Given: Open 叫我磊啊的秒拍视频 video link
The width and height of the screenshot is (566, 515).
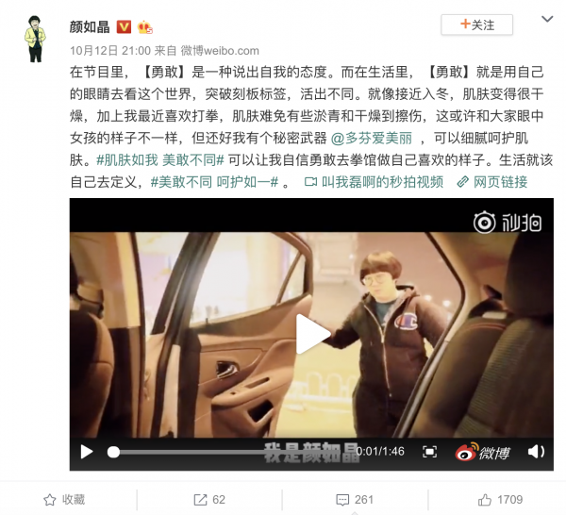Looking at the screenshot, I should click(x=374, y=182).
